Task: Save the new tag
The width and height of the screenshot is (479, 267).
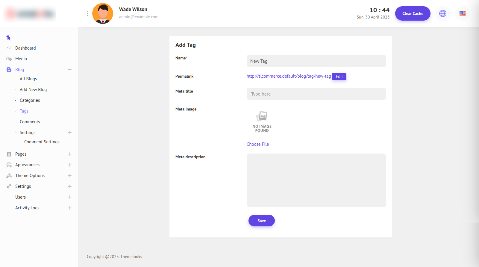Action: [261, 221]
